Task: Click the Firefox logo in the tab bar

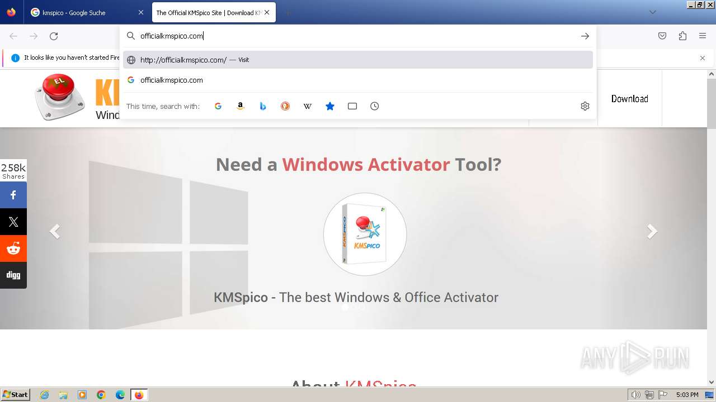Action: tap(11, 12)
